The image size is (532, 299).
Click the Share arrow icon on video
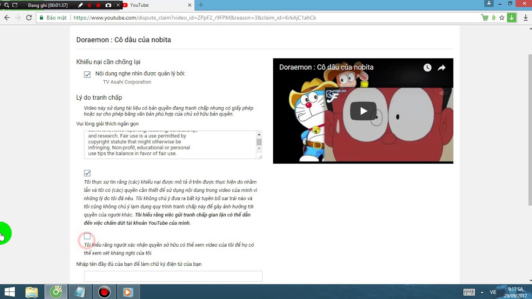tap(441, 68)
